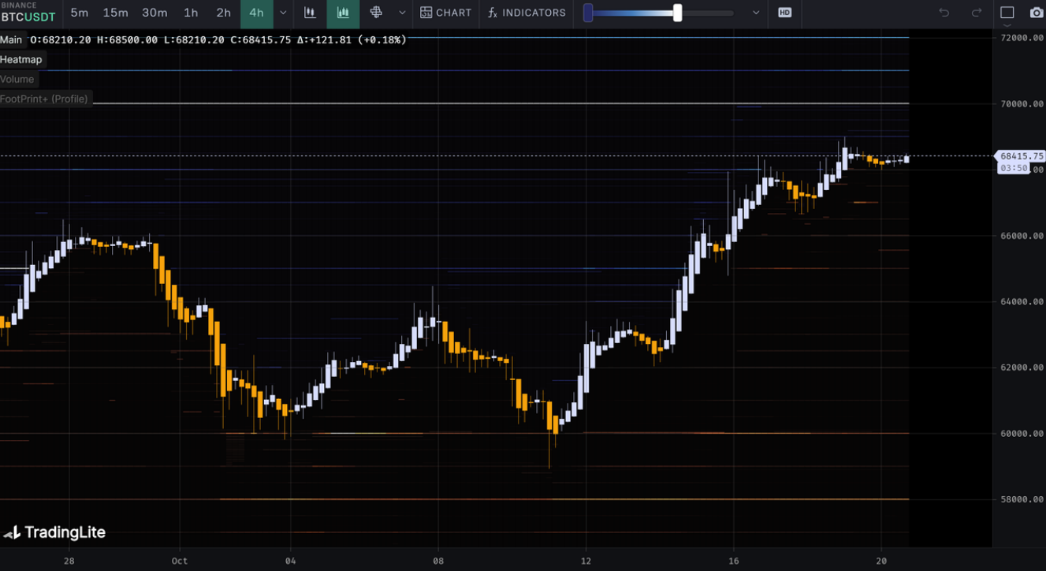The height and width of the screenshot is (571, 1046).
Task: Toggle the Volume layer label
Action: point(17,79)
